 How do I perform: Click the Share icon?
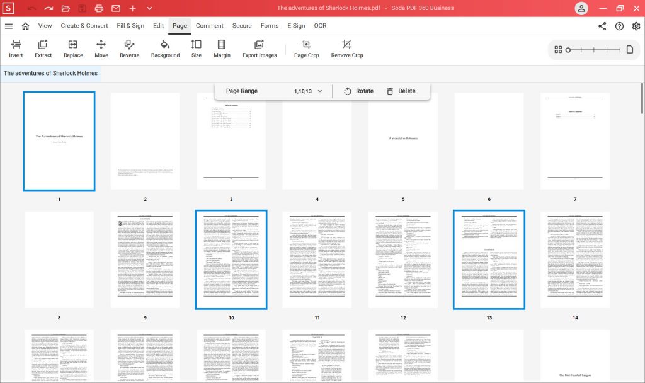[602, 26]
